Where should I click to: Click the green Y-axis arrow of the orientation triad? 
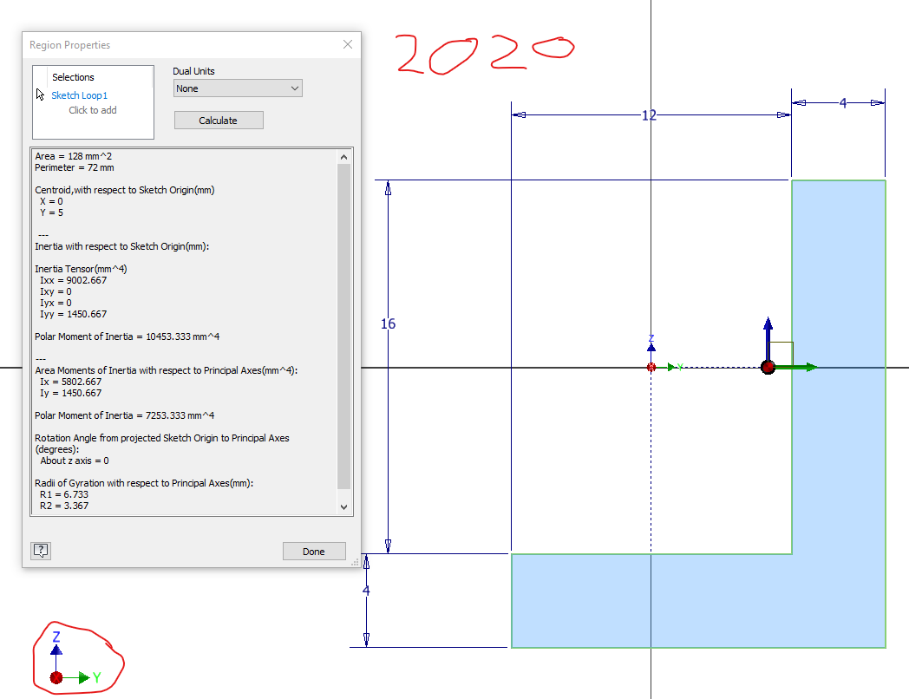[x=82, y=676]
